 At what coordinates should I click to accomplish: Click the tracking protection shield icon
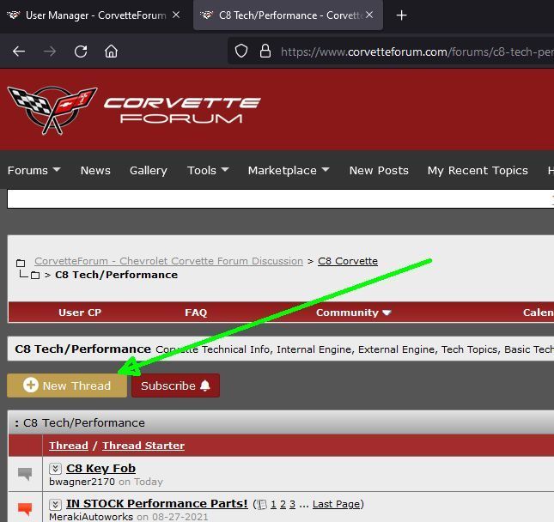(x=241, y=52)
